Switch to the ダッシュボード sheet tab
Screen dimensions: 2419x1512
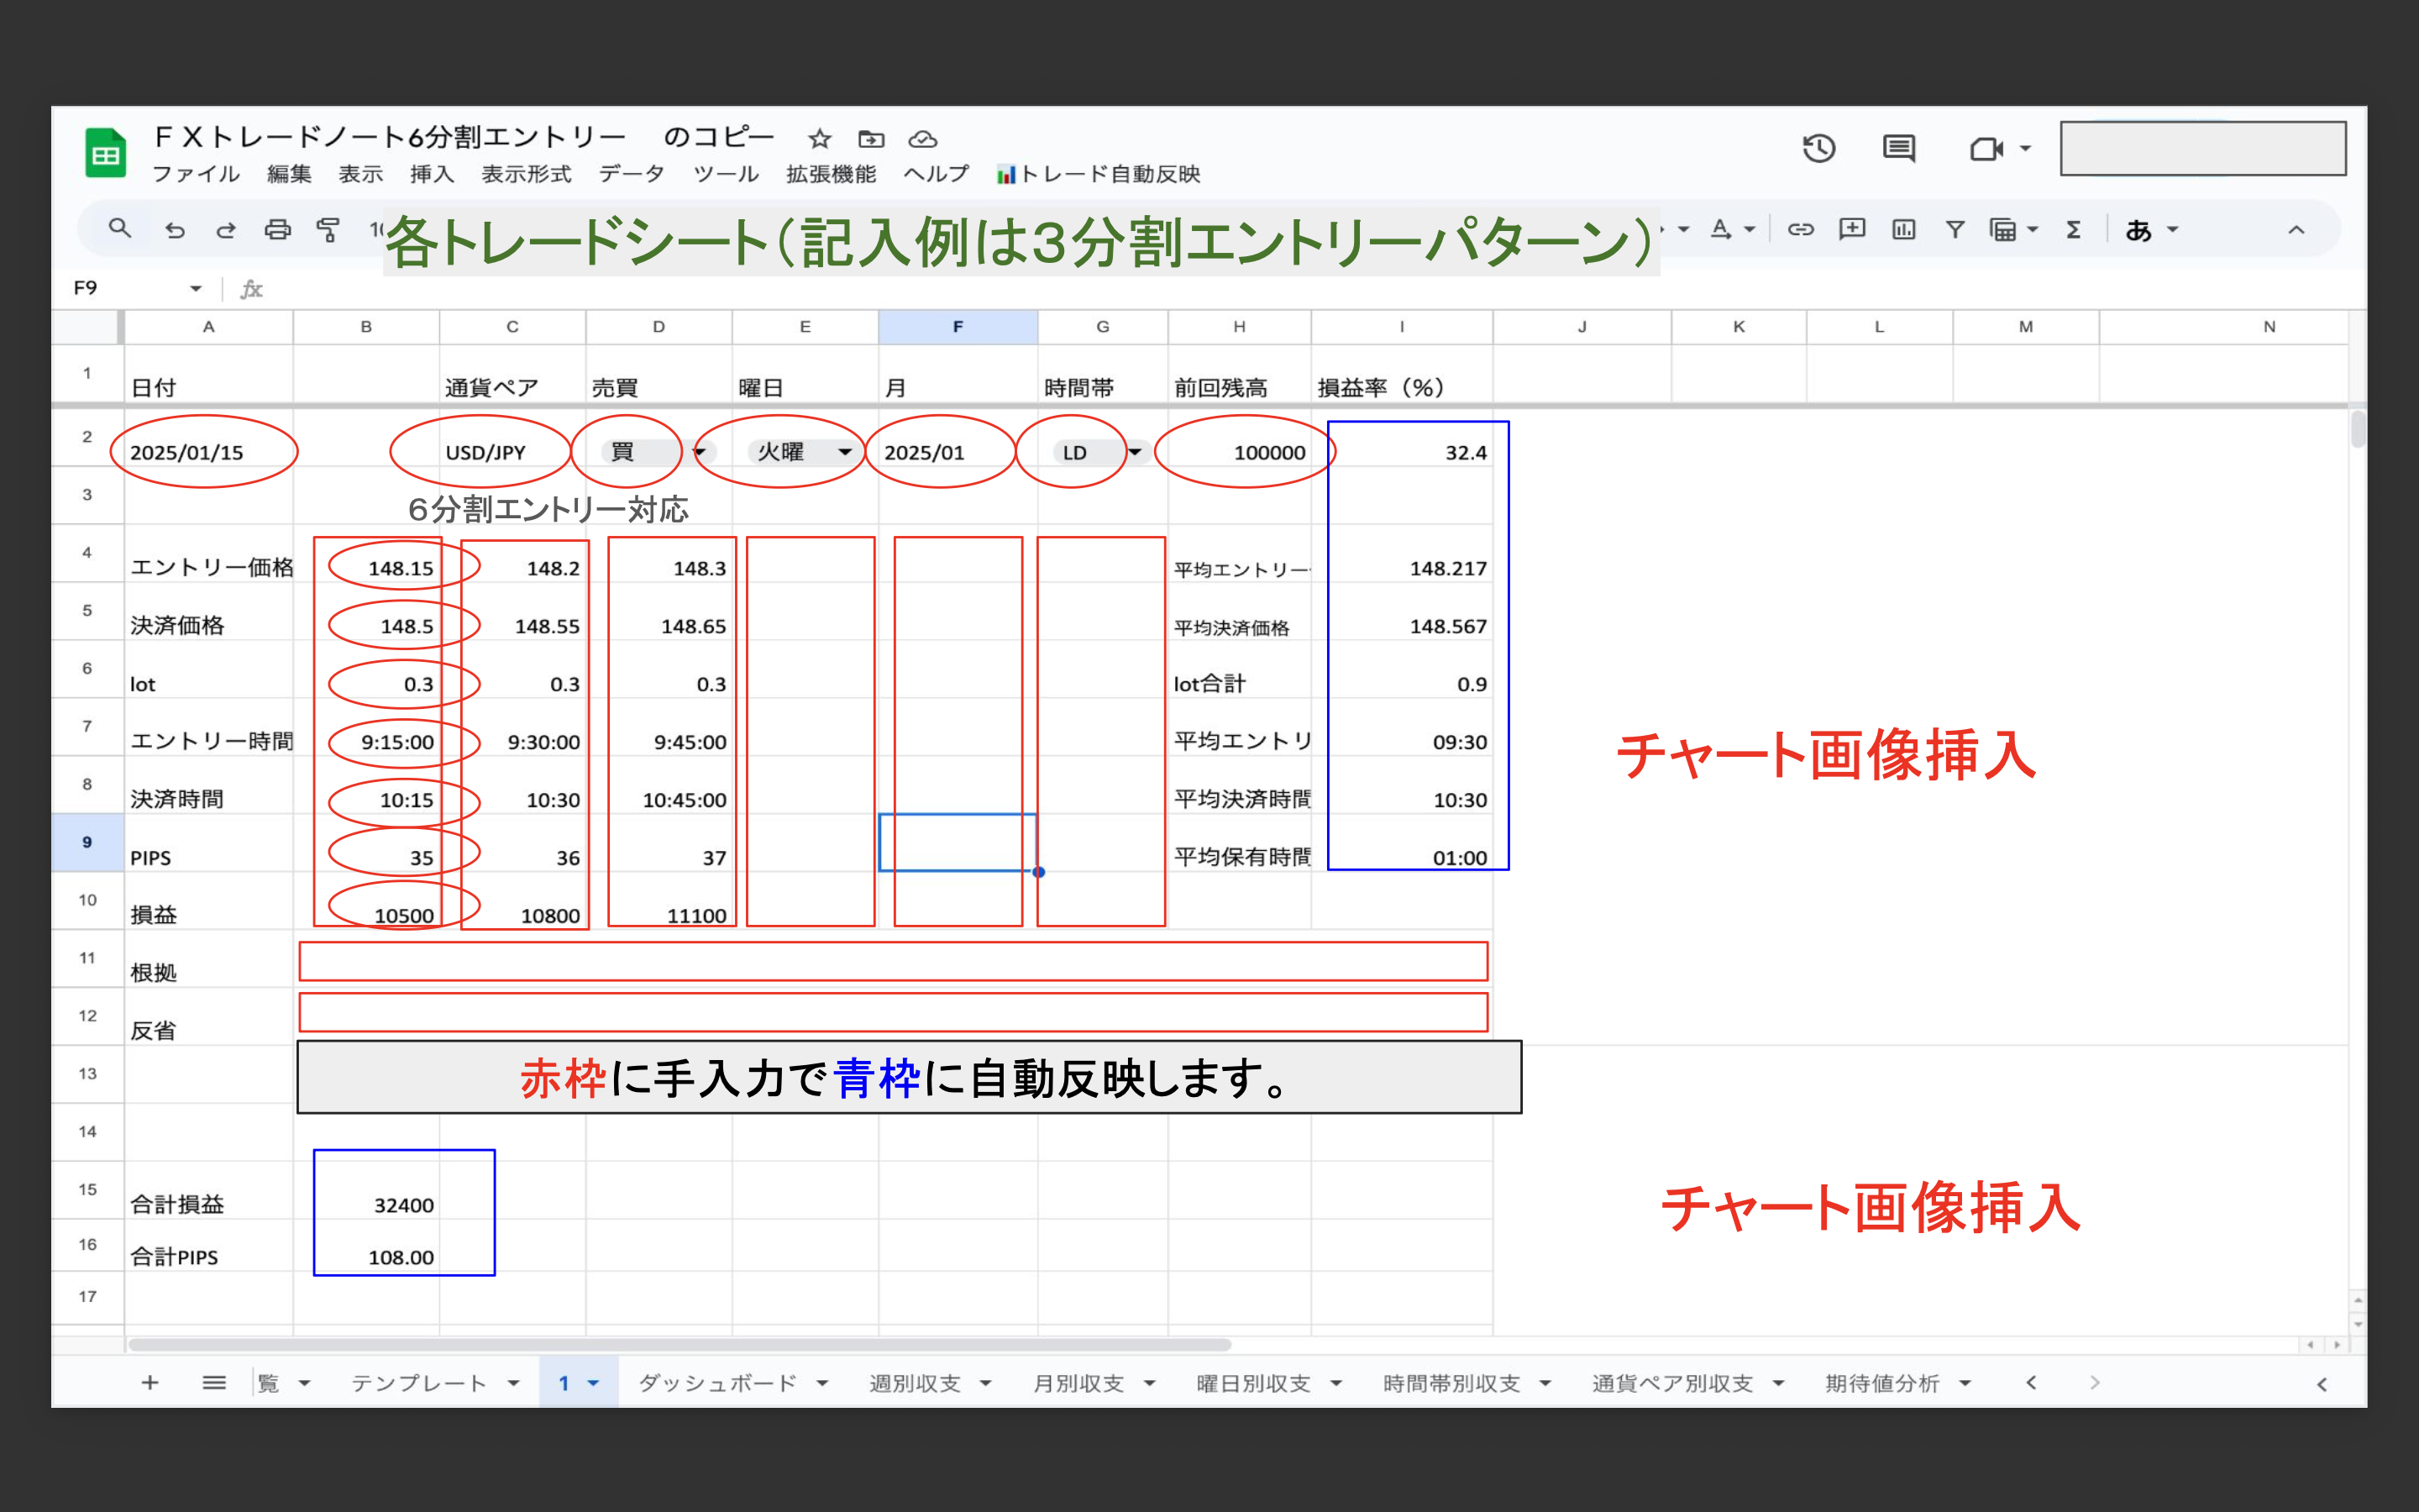point(716,1383)
